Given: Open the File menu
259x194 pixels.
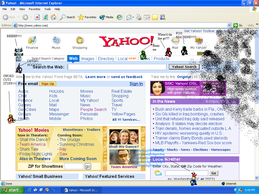Looking at the screenshot, I should tap(5, 9).
